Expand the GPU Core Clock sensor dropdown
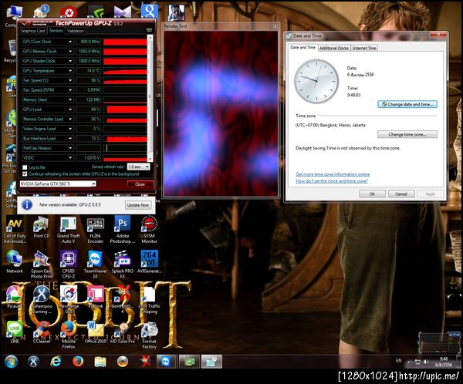The image size is (463, 384). (x=70, y=42)
